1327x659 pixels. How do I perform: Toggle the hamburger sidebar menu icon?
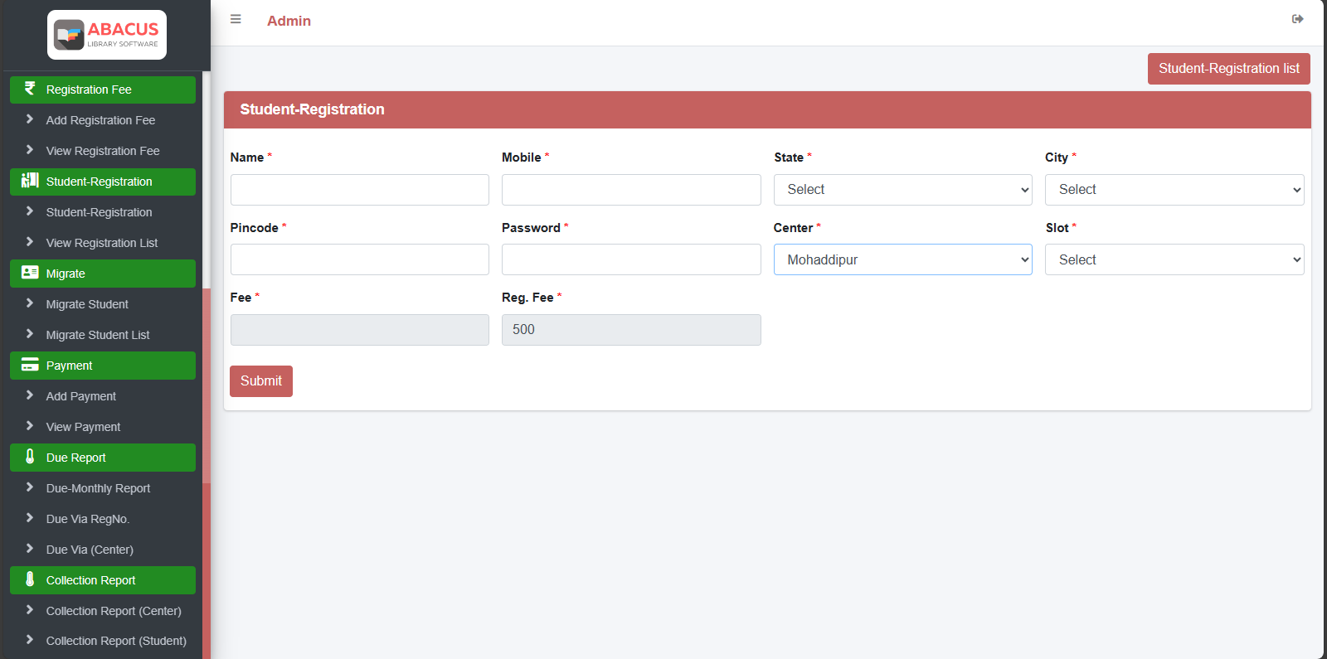(236, 19)
